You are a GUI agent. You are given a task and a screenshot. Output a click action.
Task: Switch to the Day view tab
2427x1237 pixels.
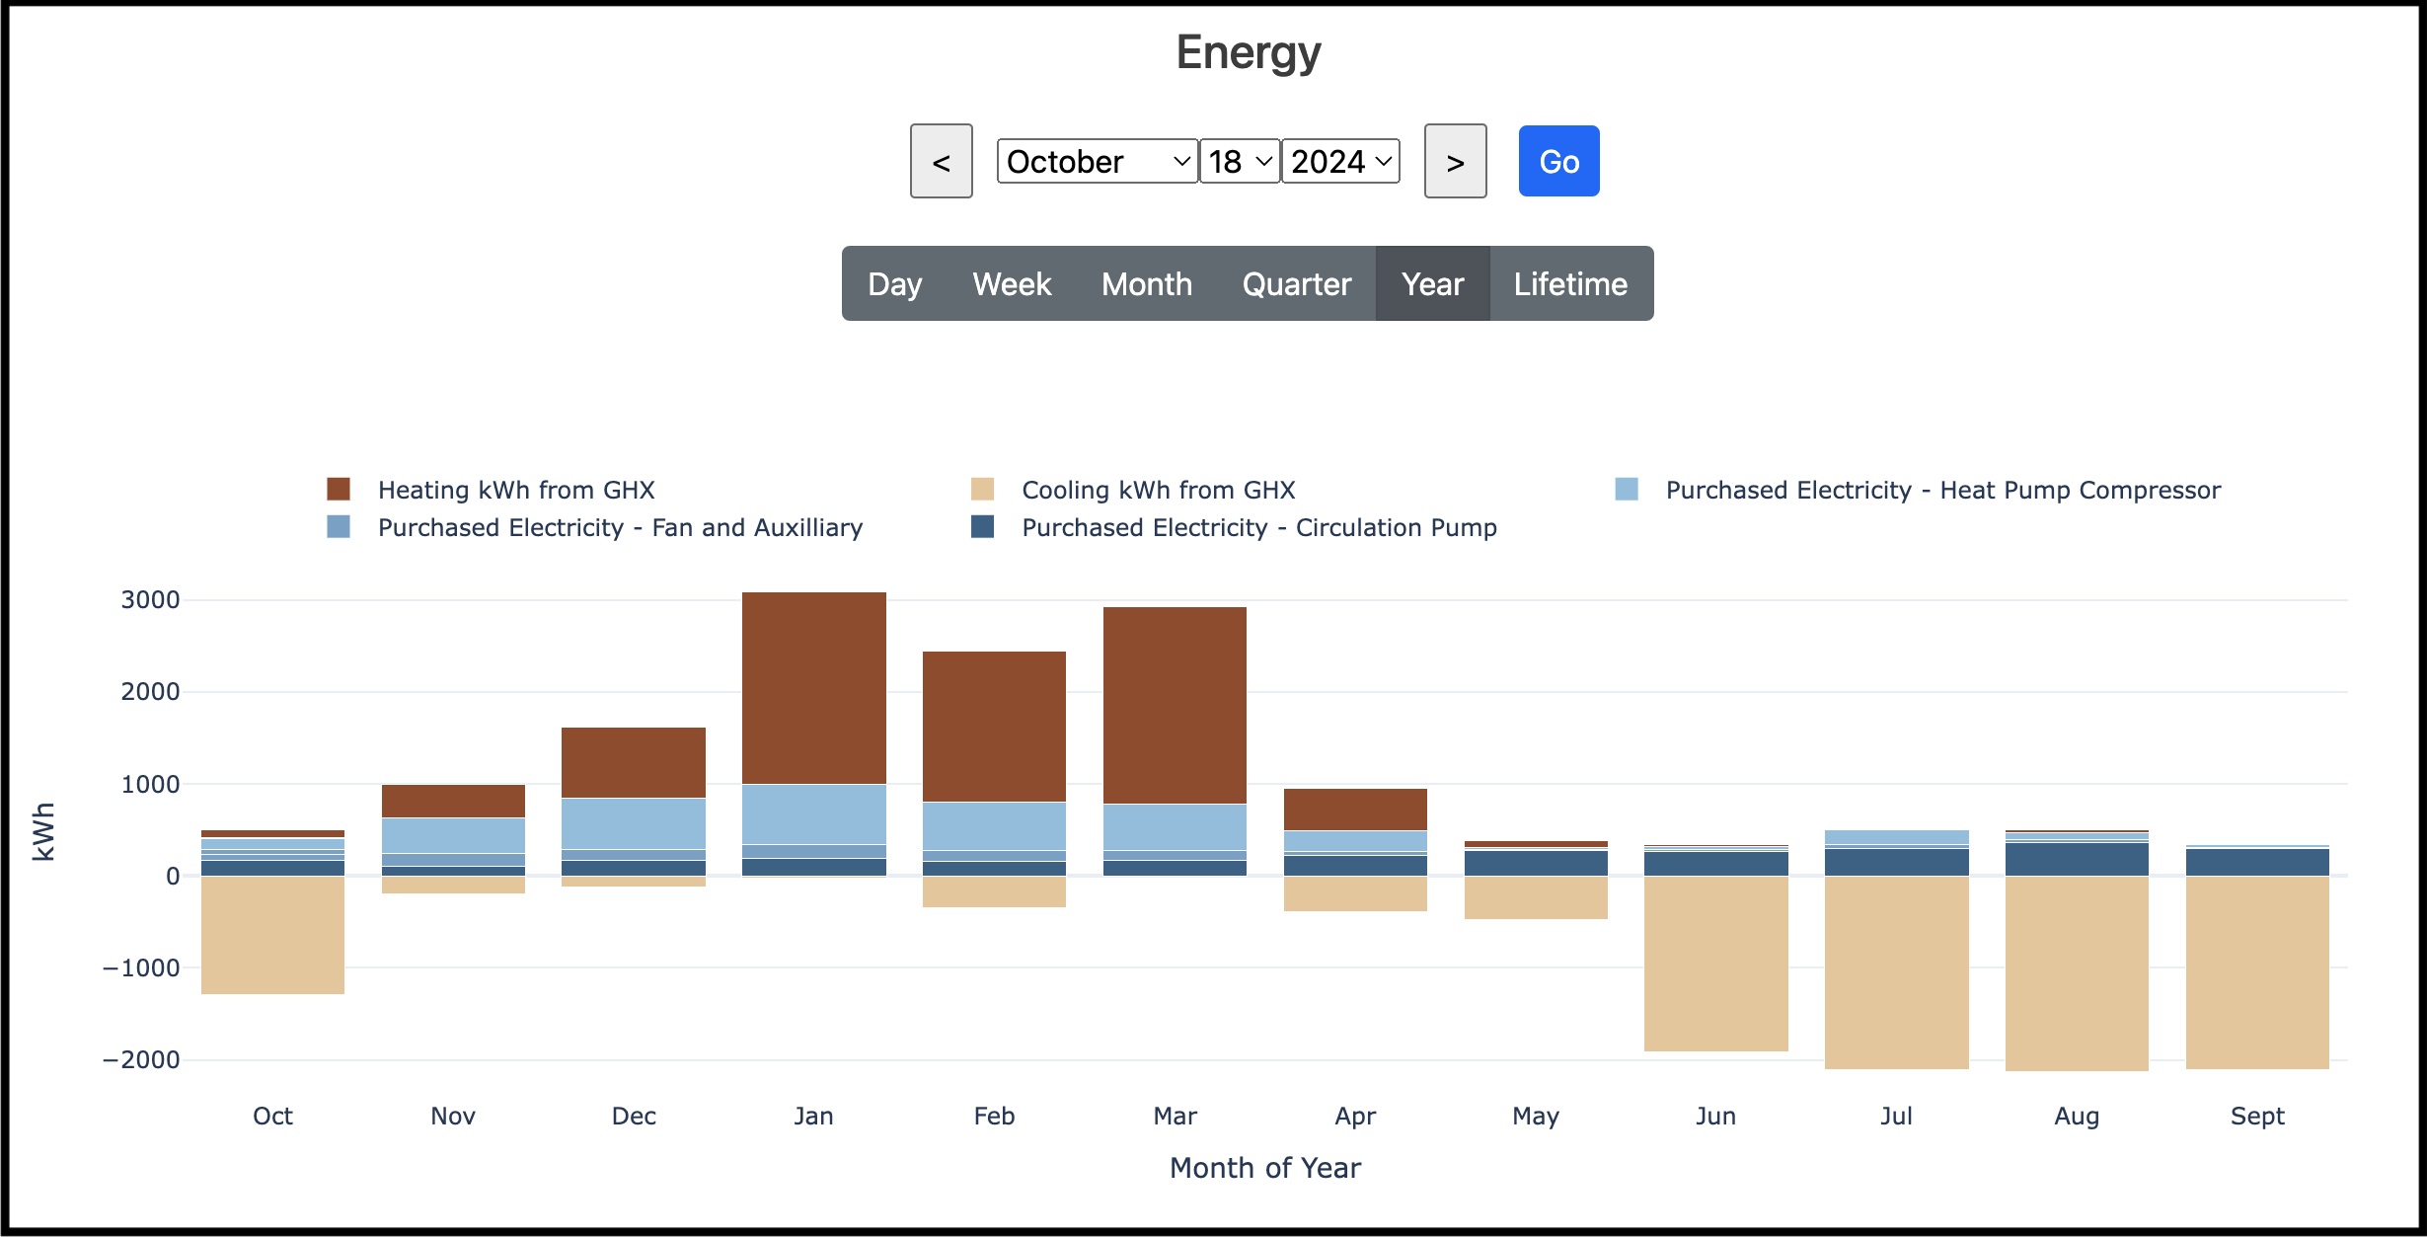coord(894,284)
